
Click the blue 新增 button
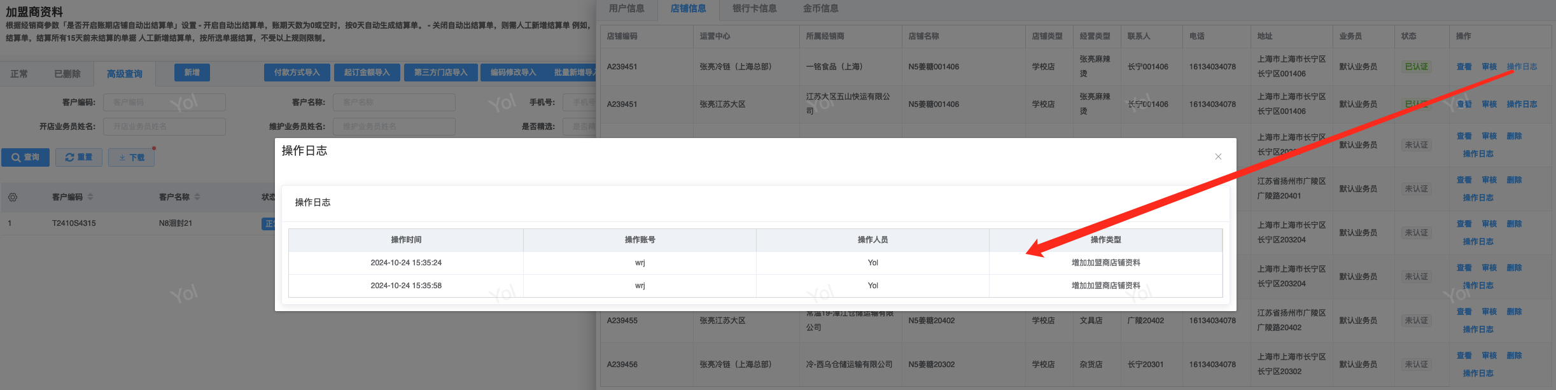[192, 73]
